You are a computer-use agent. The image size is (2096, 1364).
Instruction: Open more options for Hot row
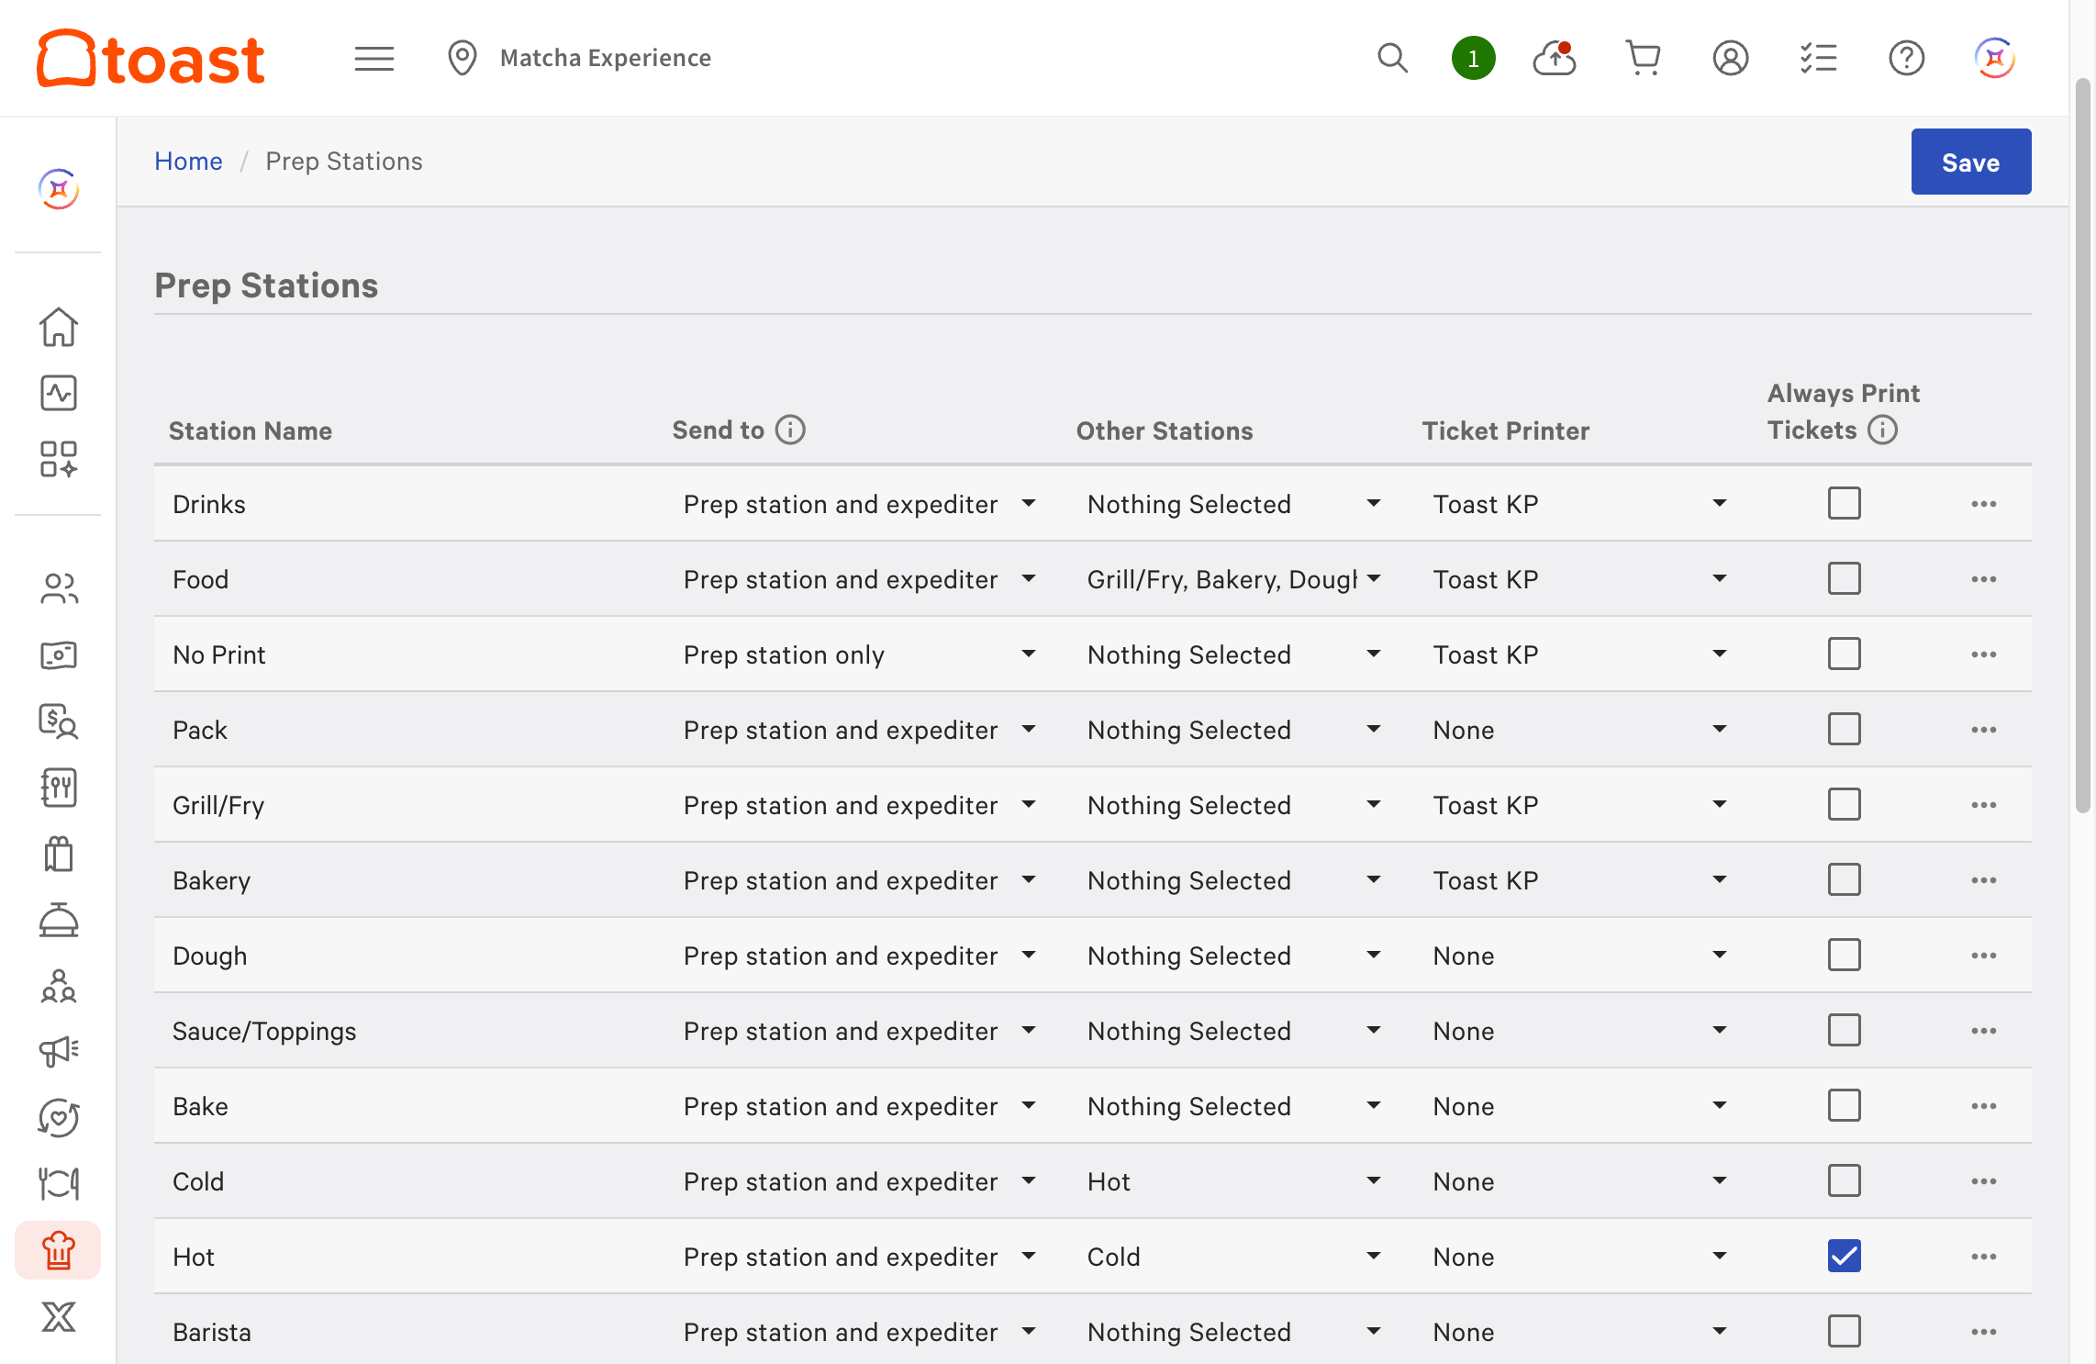(1983, 1257)
